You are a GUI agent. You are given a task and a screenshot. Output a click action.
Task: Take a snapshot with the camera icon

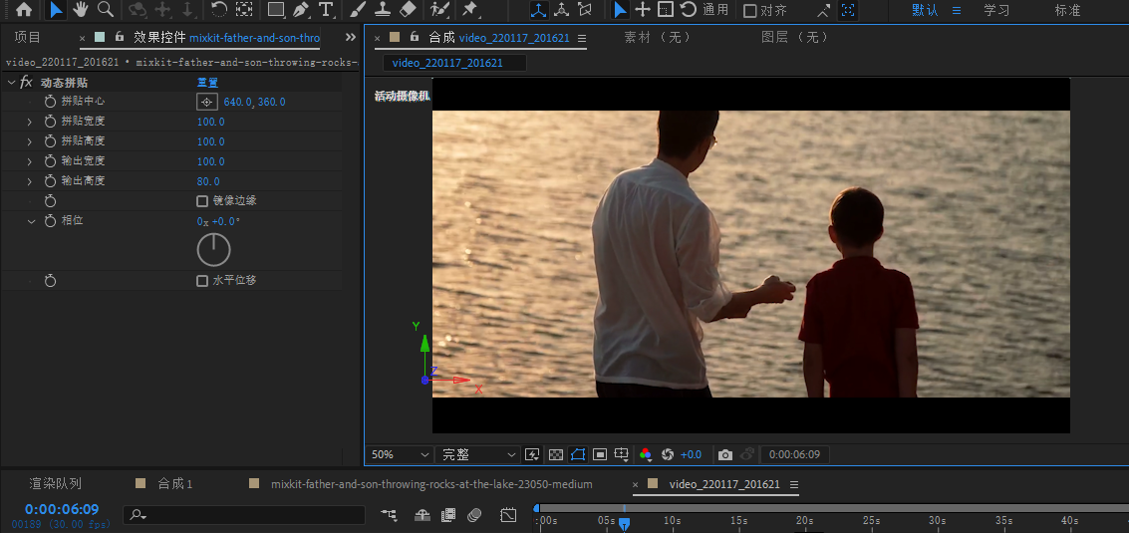point(725,454)
